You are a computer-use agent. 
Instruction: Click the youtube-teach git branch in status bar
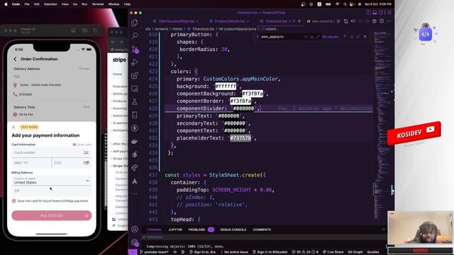[155, 252]
